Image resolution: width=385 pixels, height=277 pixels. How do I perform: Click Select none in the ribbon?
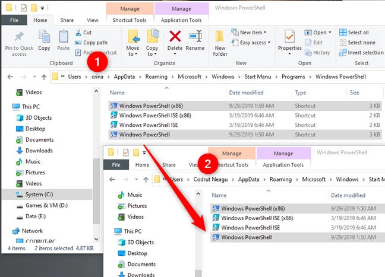[357, 43]
